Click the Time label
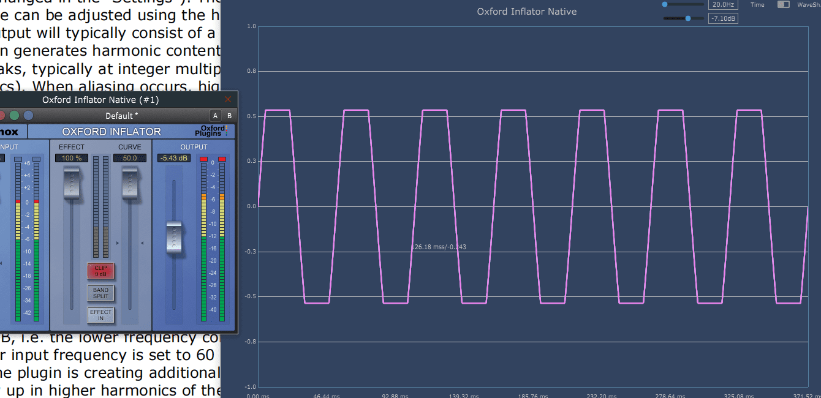This screenshot has height=398, width=821. point(757,4)
